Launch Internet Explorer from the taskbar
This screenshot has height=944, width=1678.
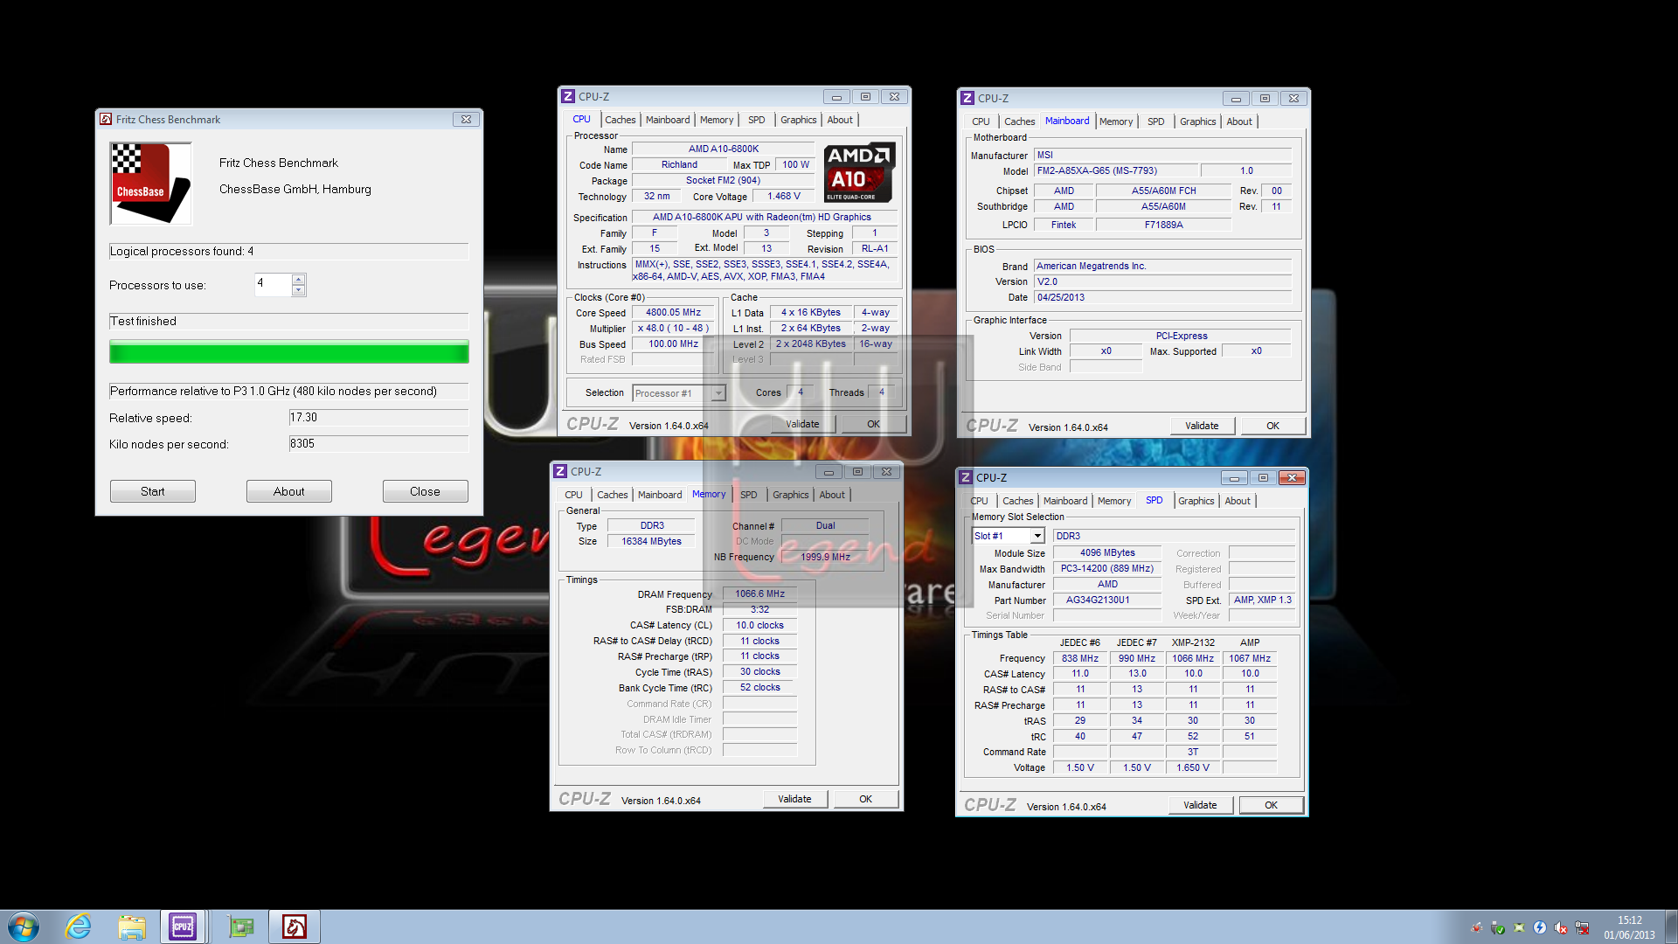coord(79,927)
